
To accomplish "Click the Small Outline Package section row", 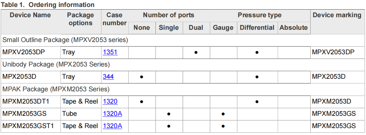I will [65, 40].
